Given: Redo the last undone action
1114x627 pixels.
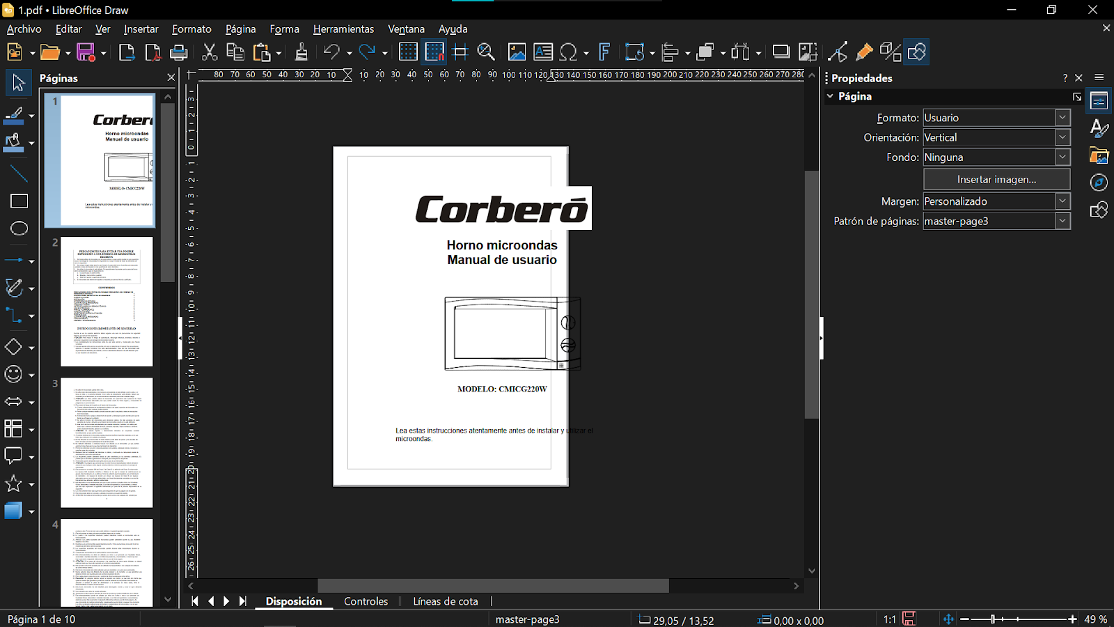Looking at the screenshot, I should pos(367,52).
